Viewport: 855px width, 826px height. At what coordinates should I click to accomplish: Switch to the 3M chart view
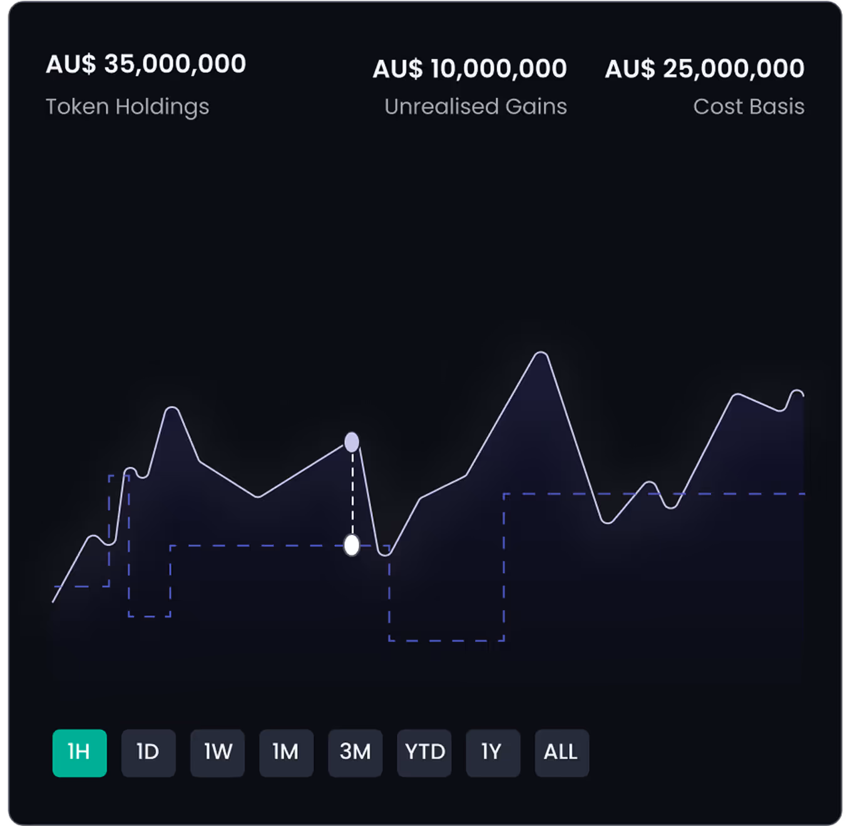click(x=355, y=753)
